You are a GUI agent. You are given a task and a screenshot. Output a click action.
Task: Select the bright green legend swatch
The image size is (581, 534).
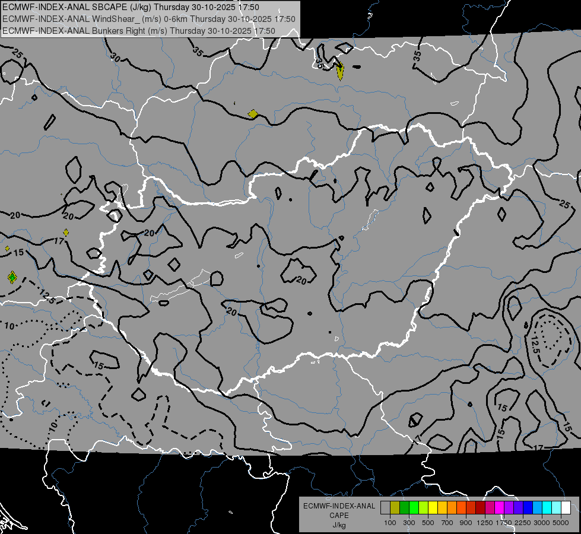coord(414,508)
